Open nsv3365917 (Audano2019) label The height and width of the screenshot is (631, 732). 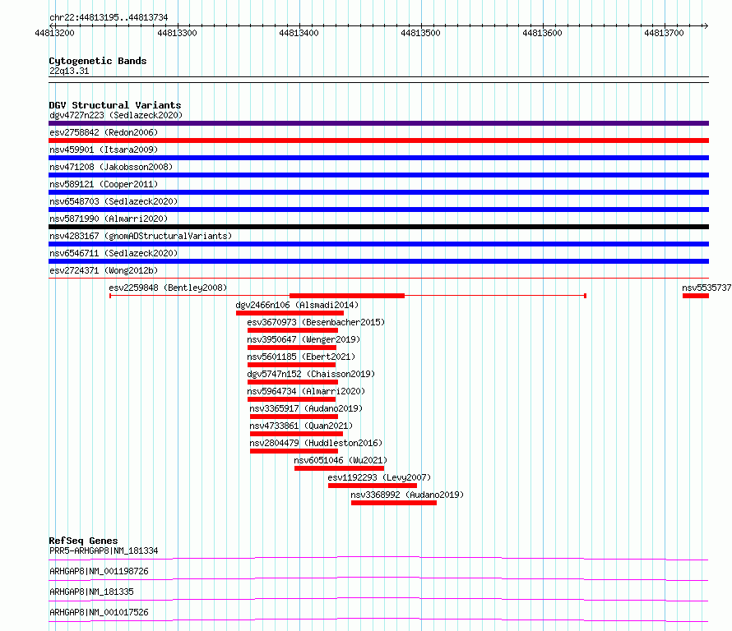tap(306, 408)
